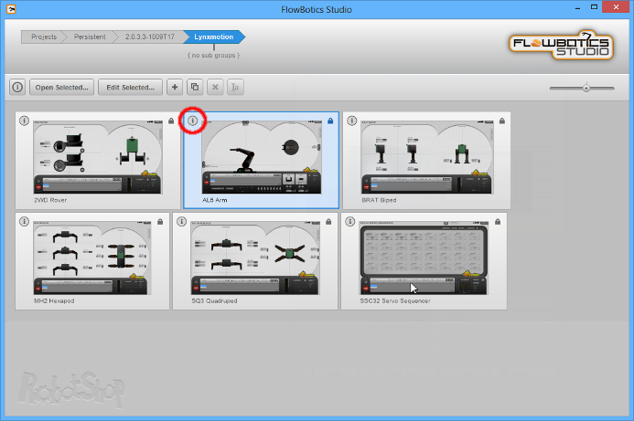634x421 pixels.
Task: Toggle lock on 2WD Rover project
Action: pos(171,121)
